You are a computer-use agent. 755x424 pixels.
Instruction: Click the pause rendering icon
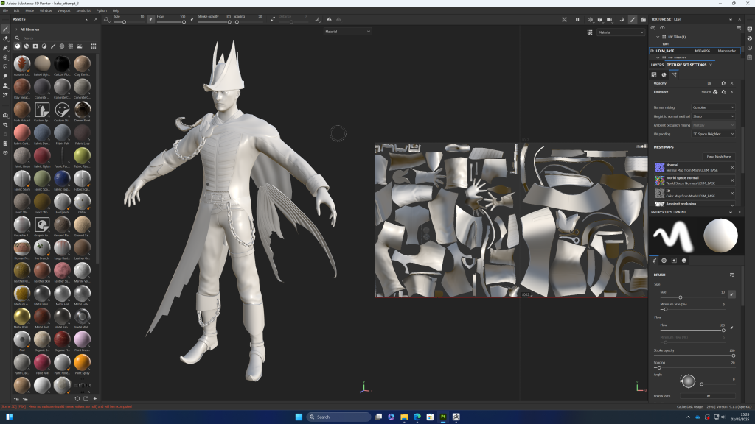pos(577,19)
